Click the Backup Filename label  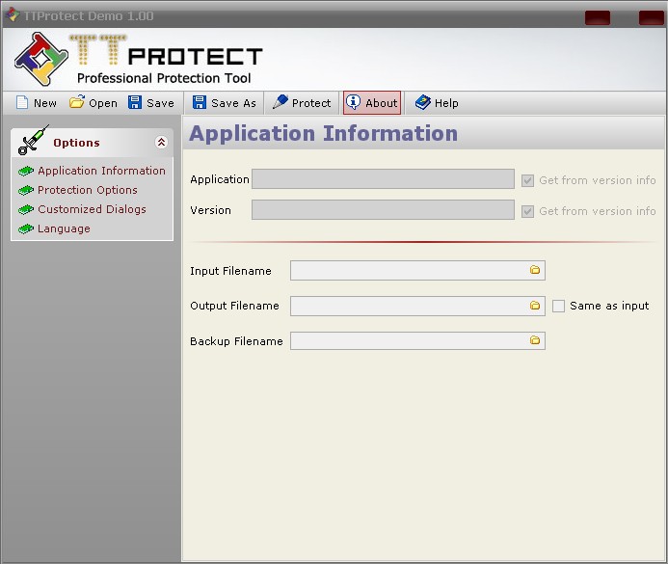tap(236, 341)
